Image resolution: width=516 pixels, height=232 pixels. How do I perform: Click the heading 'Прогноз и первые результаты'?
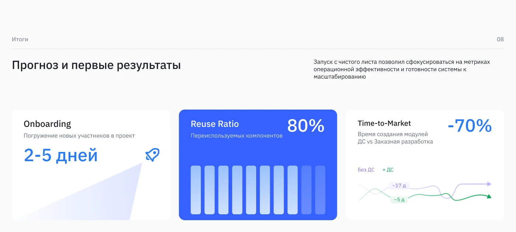(x=96, y=65)
